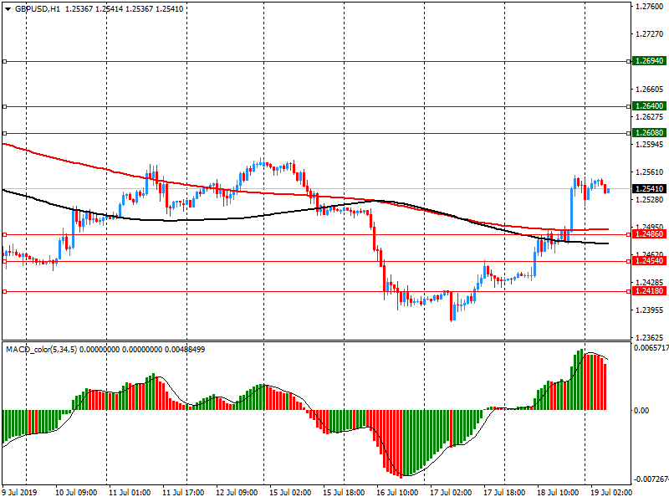Click the 1.26605 price scale value

(x=650, y=90)
